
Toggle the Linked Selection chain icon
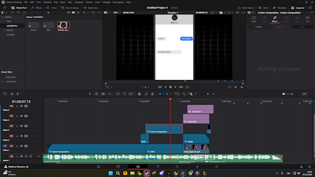146,94
